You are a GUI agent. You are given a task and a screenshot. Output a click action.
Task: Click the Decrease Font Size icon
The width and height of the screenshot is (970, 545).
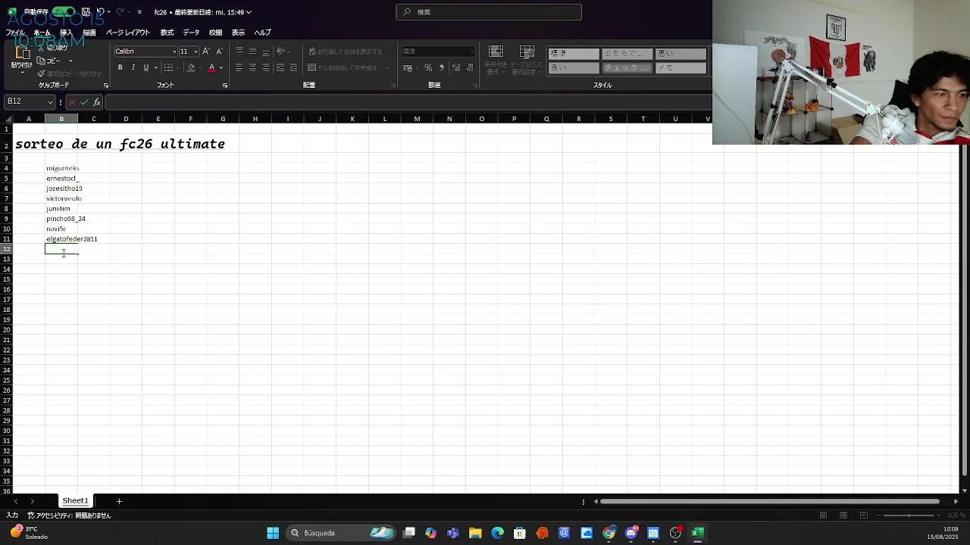tap(219, 51)
